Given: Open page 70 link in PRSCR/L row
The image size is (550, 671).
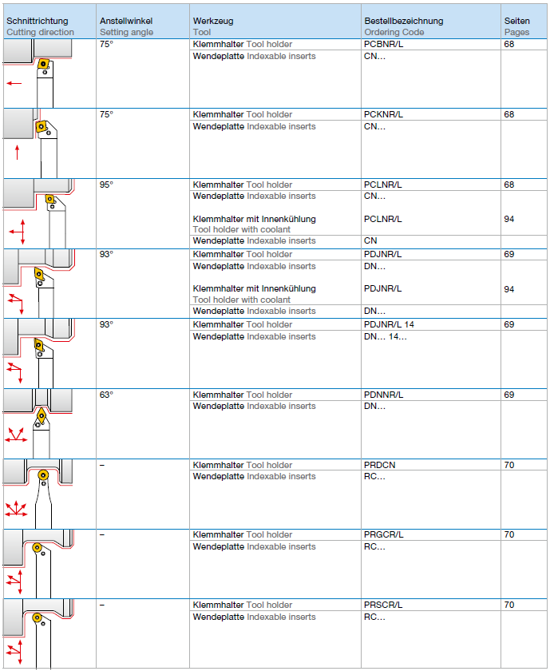Looking at the screenshot, I should coord(508,605).
